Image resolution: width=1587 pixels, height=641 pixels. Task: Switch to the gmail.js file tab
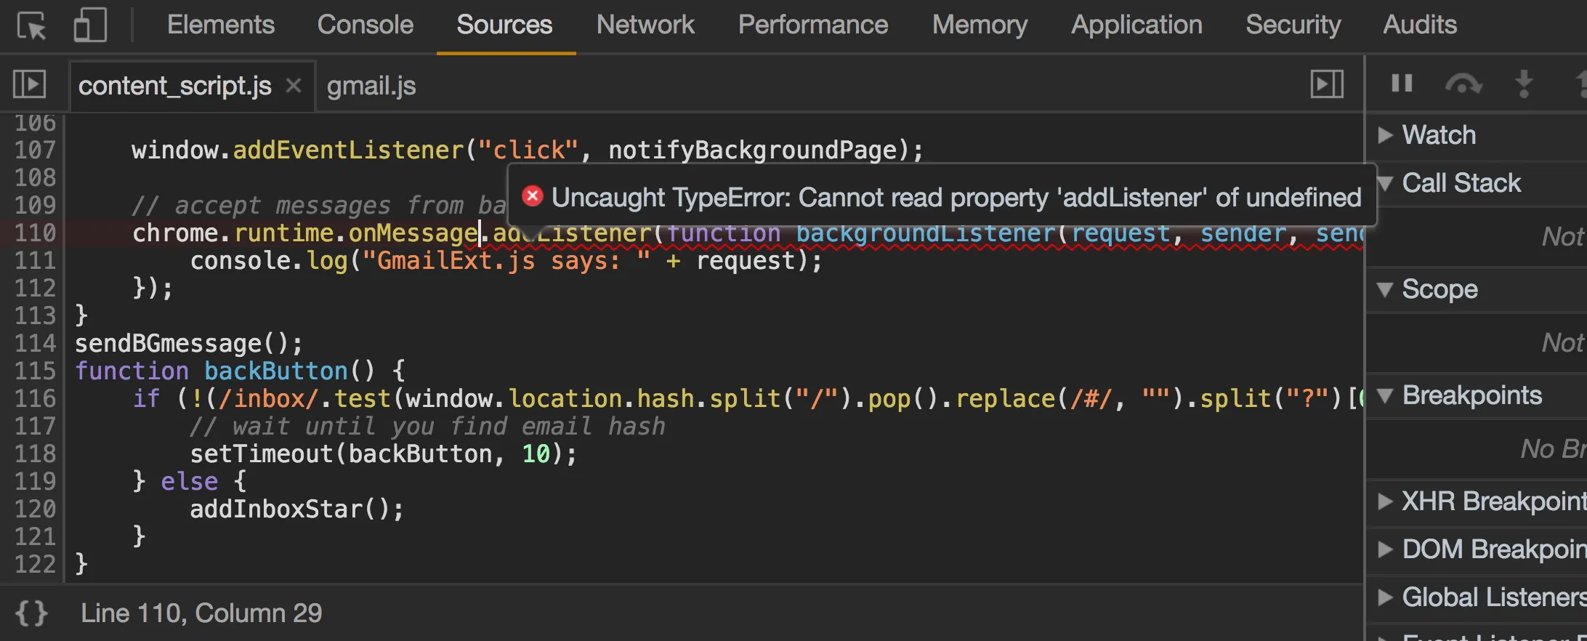[371, 86]
